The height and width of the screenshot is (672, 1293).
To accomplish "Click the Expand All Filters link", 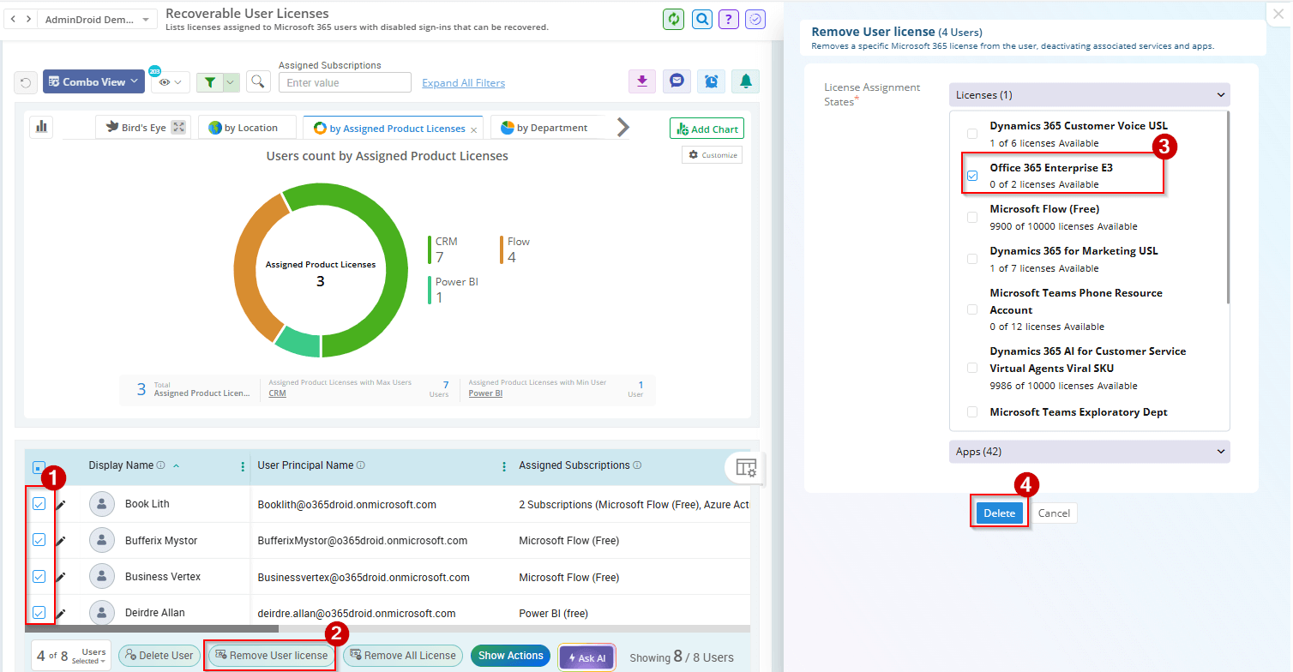I will [463, 83].
